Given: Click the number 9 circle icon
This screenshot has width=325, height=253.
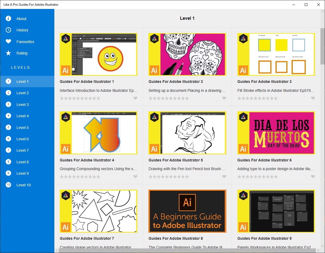Looking at the screenshot, I should click(x=8, y=173).
